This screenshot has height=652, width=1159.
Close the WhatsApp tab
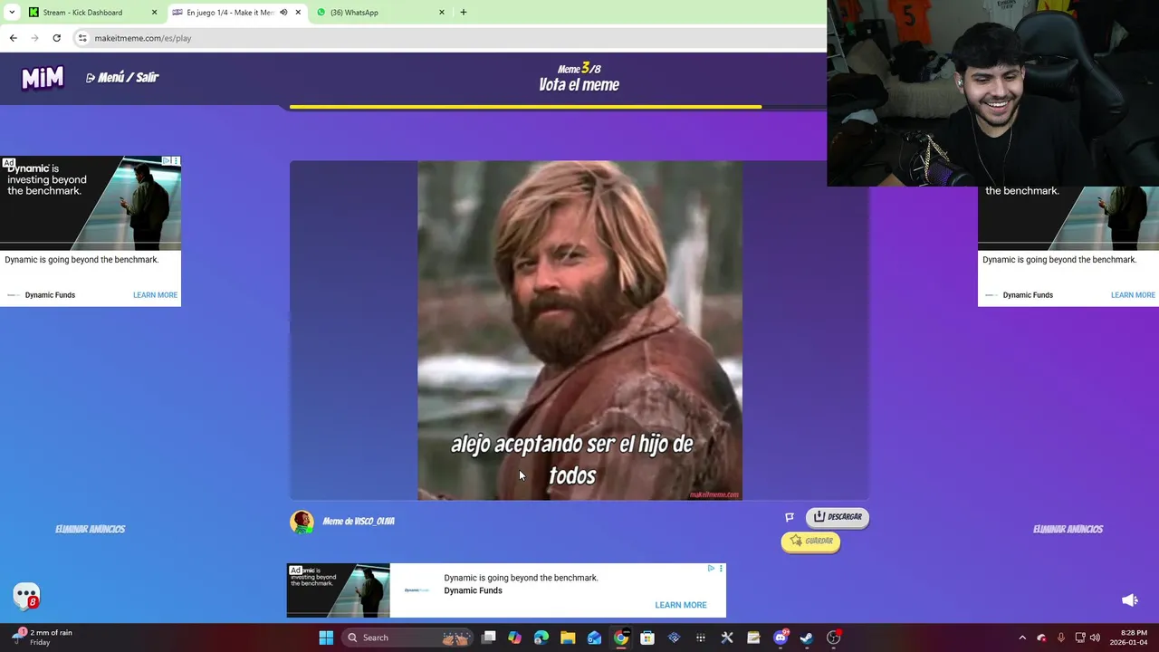click(442, 13)
